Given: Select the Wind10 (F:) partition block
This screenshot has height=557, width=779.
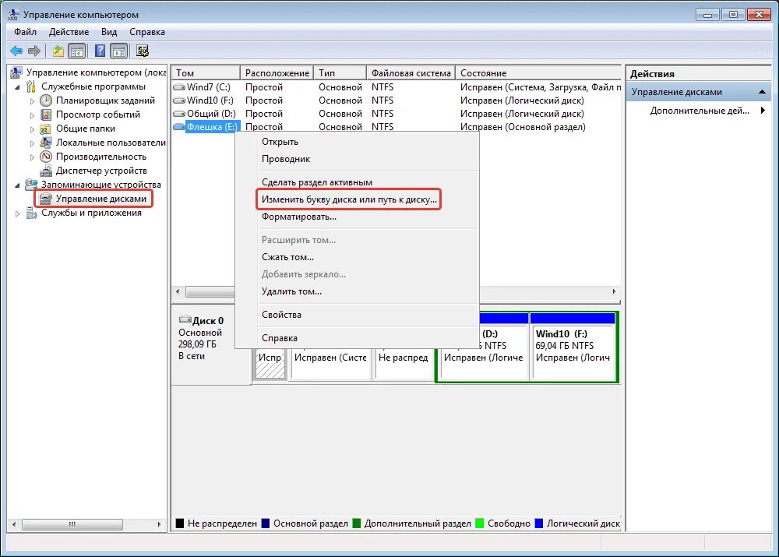Looking at the screenshot, I should click(x=573, y=347).
